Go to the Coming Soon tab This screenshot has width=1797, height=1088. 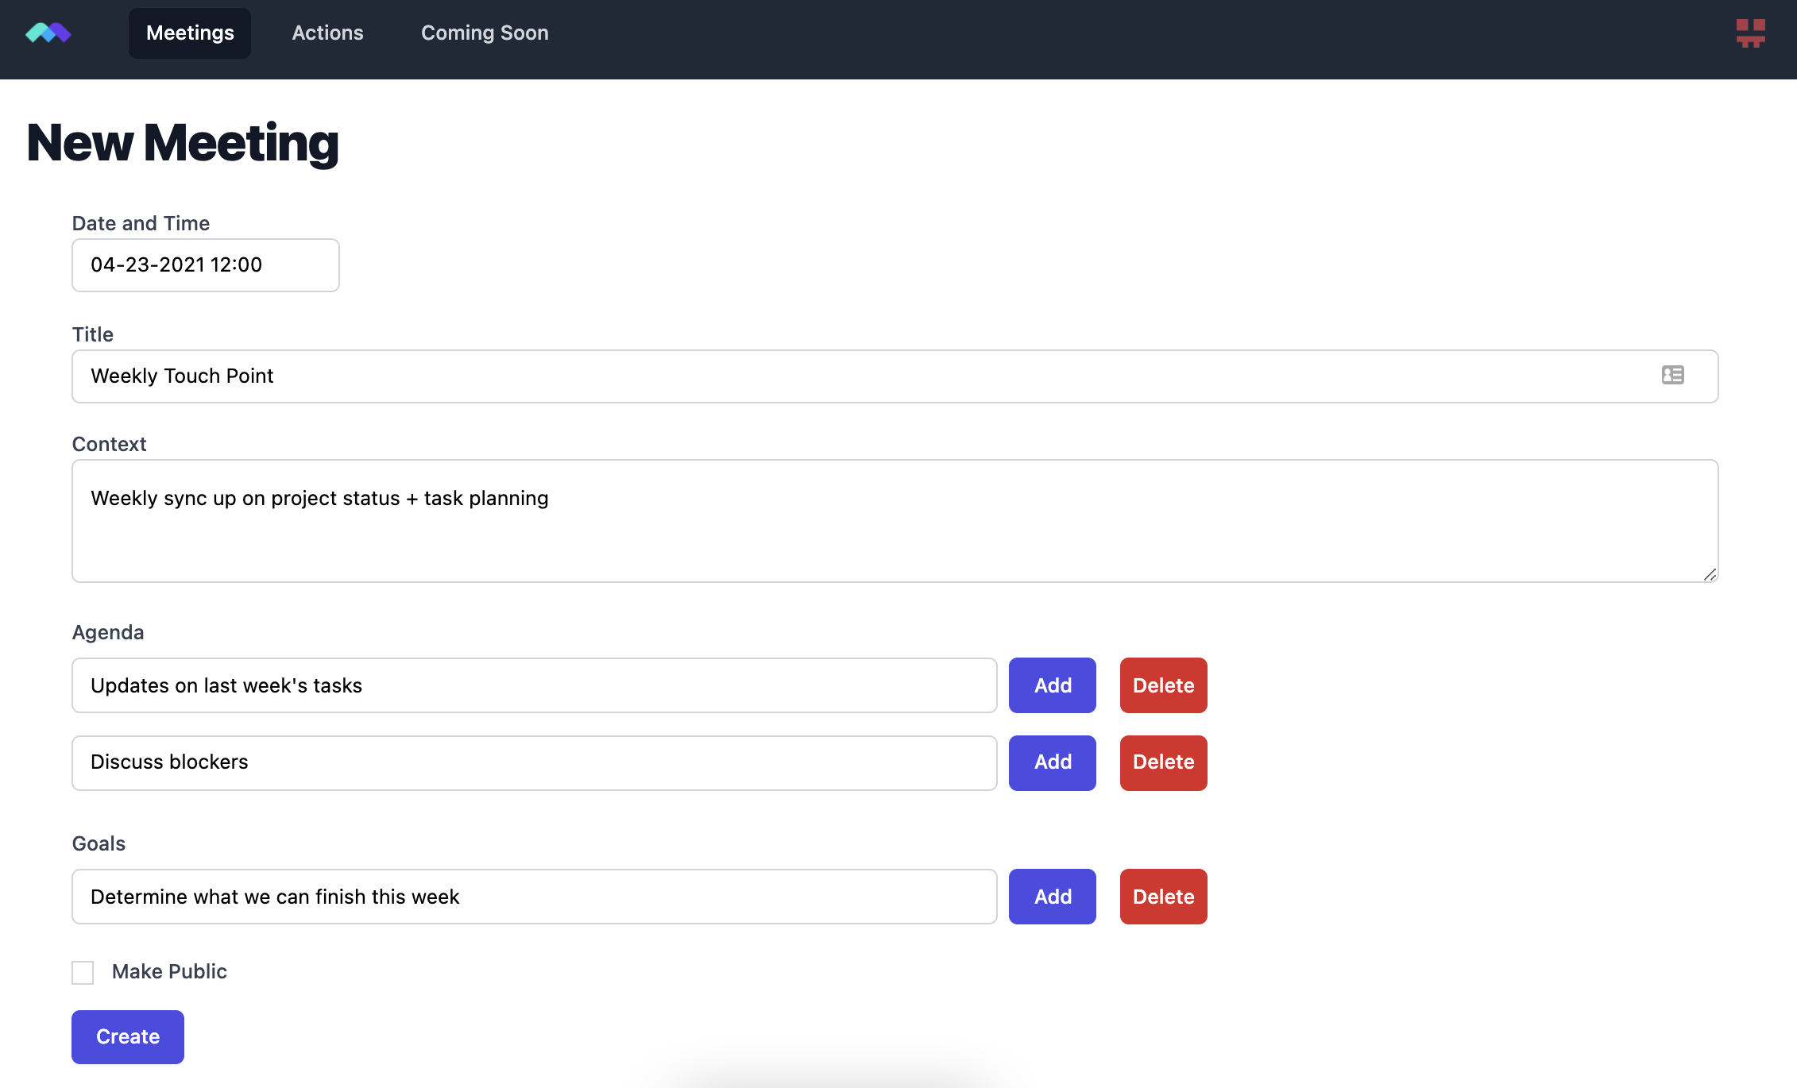(485, 33)
